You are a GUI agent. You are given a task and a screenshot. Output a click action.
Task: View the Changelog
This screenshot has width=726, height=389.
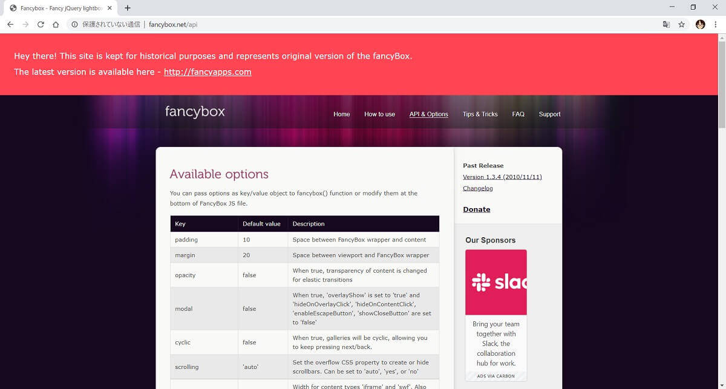(x=478, y=188)
